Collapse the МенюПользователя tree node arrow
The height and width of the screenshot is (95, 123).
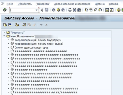(4, 36)
